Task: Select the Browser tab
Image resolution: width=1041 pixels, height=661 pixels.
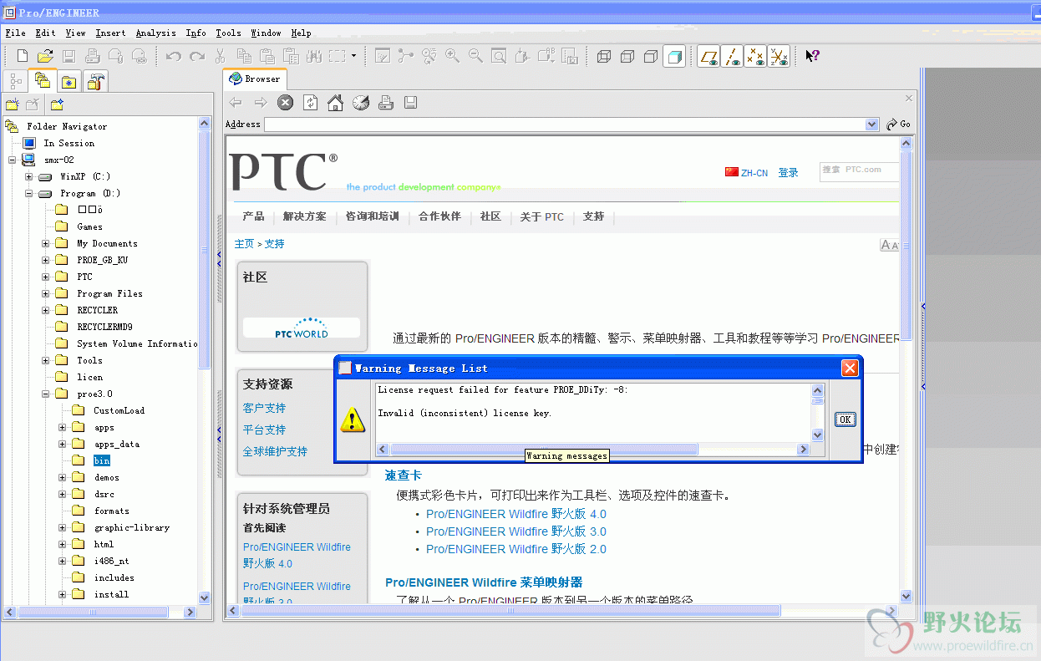Action: click(x=255, y=79)
